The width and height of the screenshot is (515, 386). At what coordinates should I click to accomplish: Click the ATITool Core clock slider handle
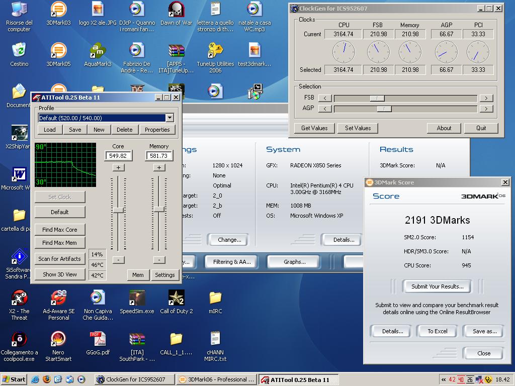pos(118,210)
